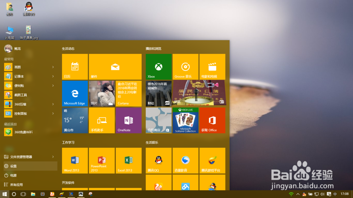Open Cortana circle on taskbar
The image size is (353, 198).
14,194
